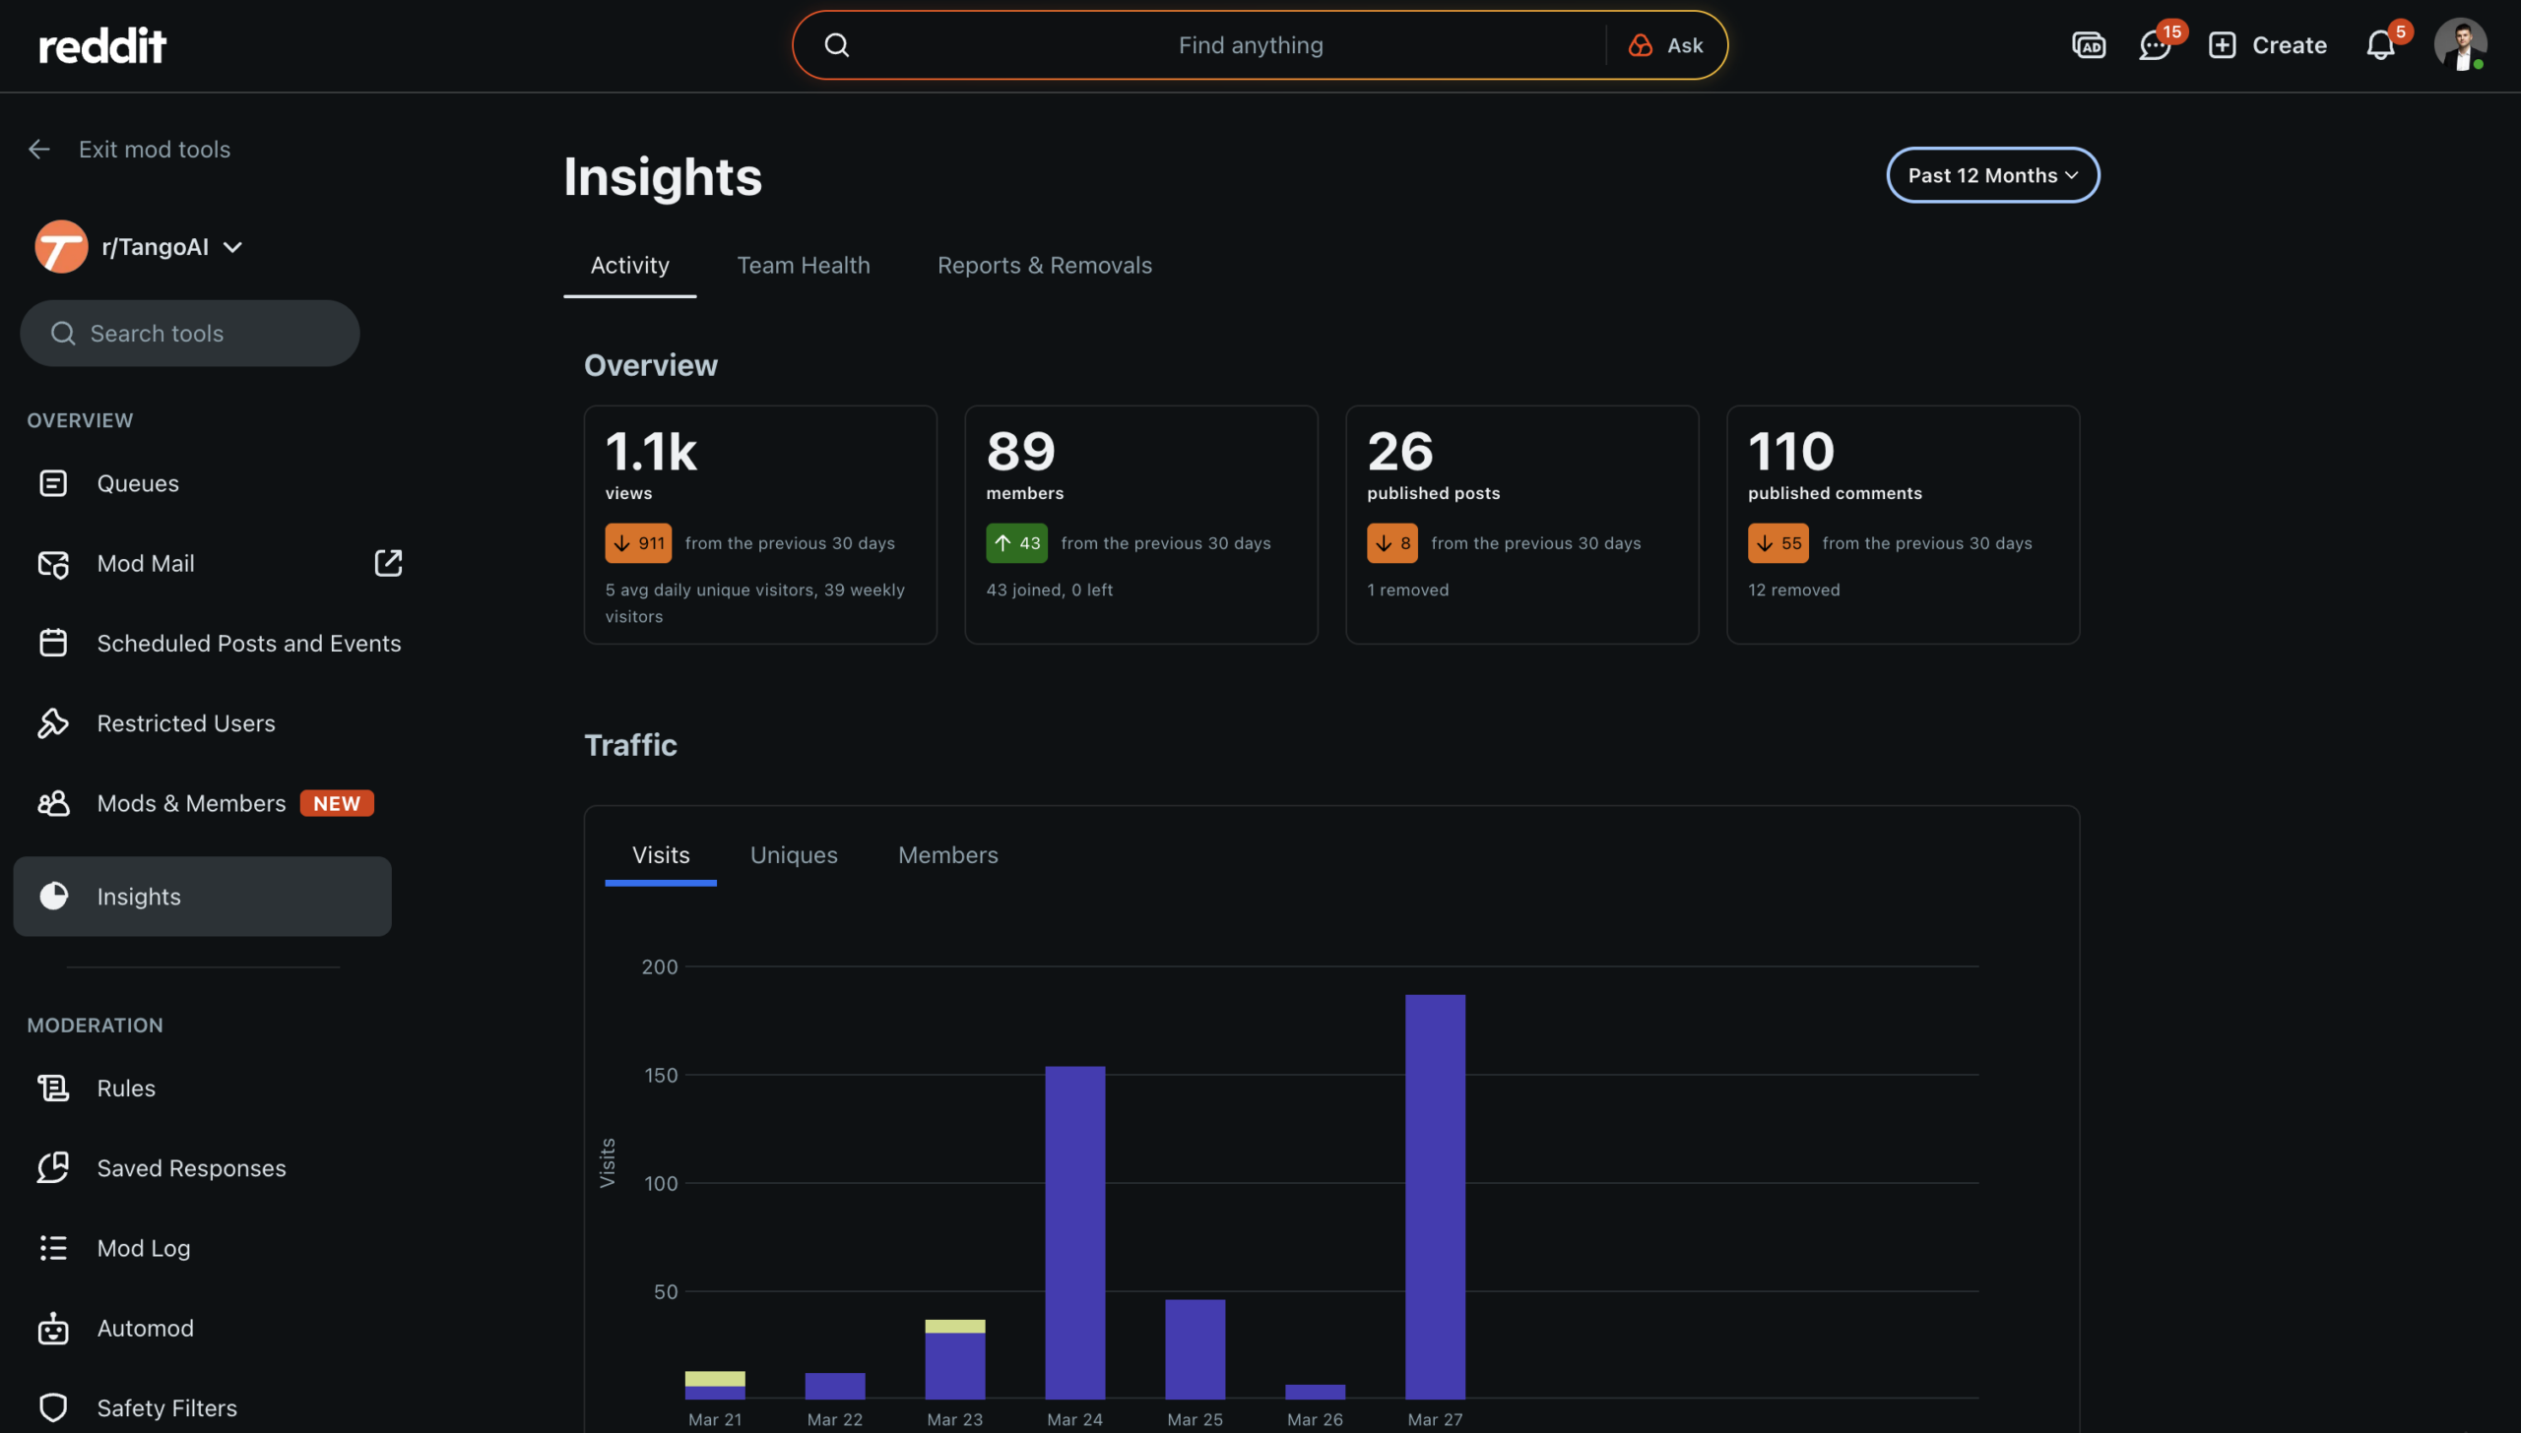Click the Mar 27 visits bar
The image size is (2521, 1433).
coord(1435,1196)
